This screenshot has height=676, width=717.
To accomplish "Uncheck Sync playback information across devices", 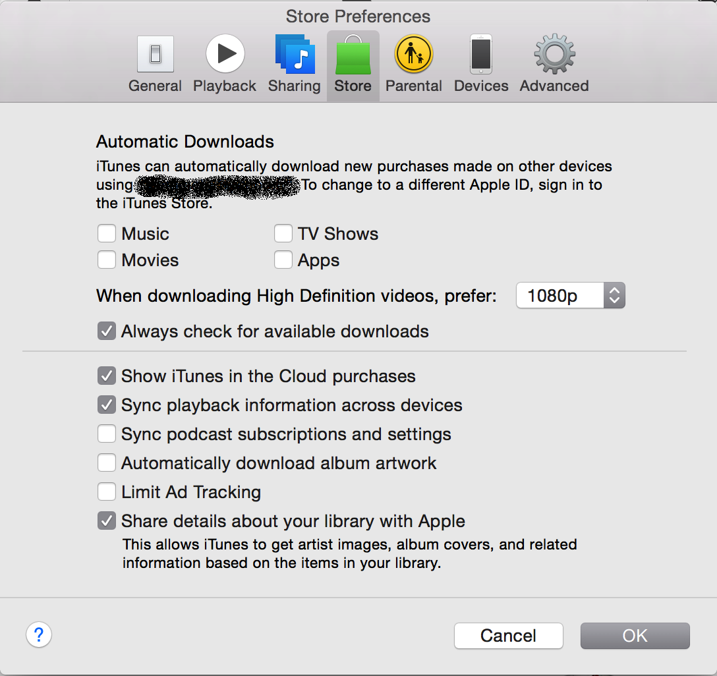I will point(107,405).
